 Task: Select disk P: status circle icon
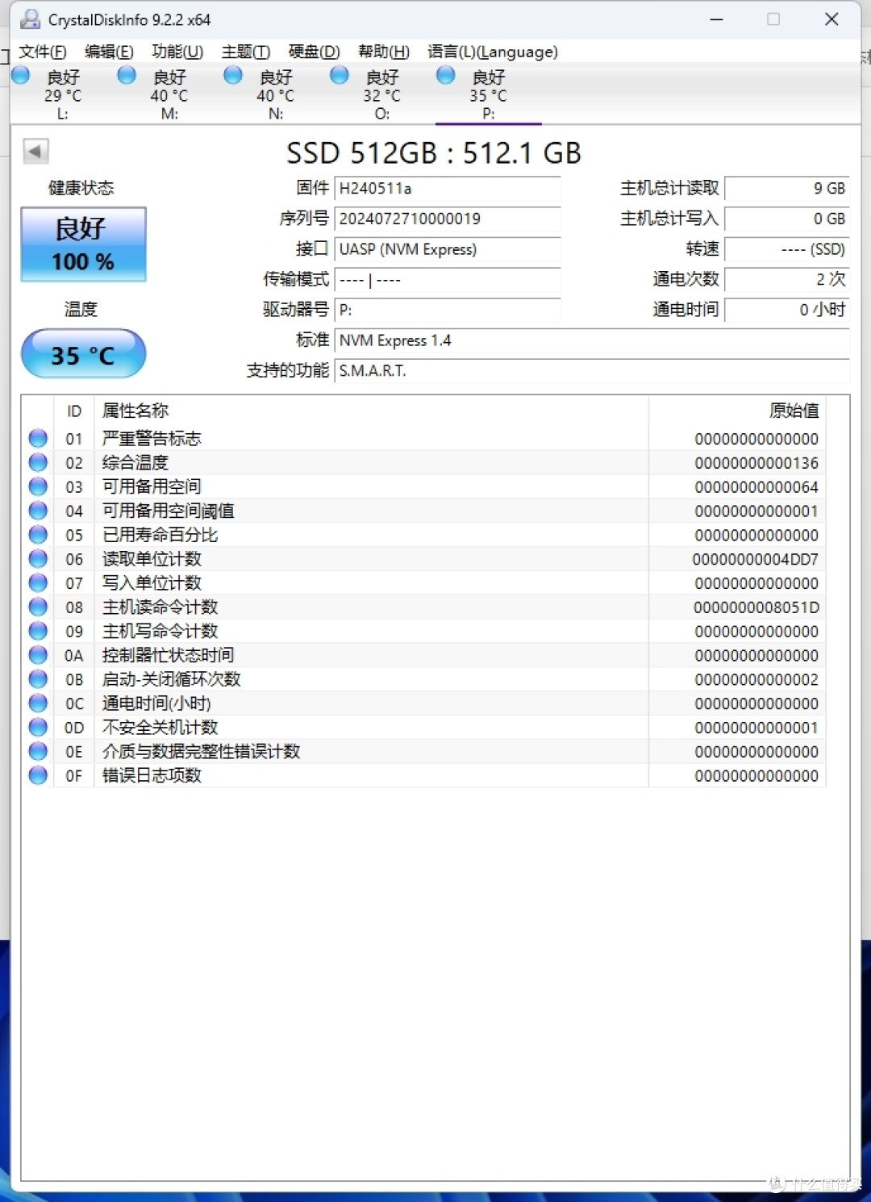click(446, 76)
